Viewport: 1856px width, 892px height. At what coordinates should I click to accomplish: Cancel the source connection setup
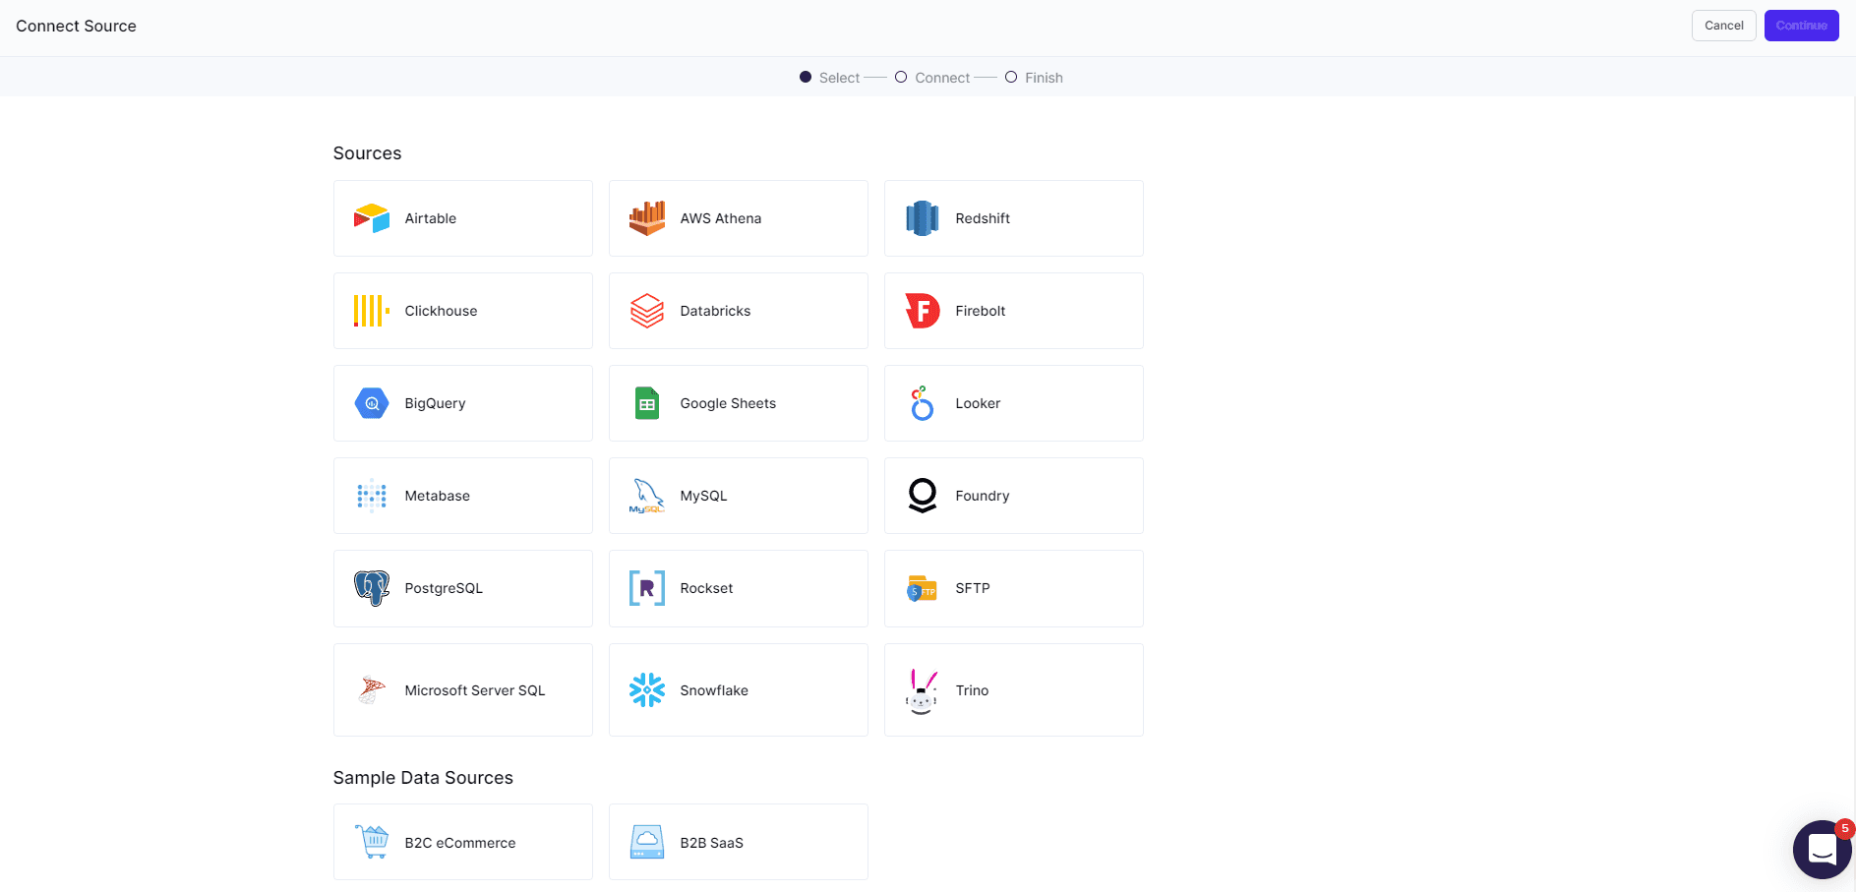click(1723, 25)
